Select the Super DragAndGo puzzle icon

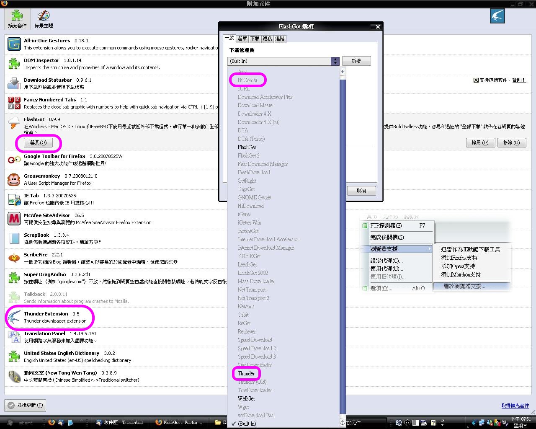(14, 277)
